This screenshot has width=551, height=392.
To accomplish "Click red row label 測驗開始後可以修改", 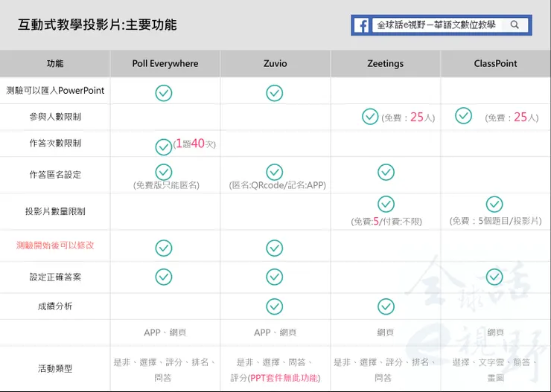I will click(55, 245).
